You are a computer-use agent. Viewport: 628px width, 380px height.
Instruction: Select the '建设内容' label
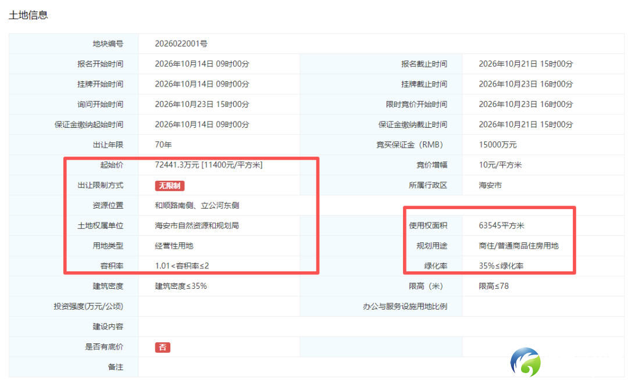pyautogui.click(x=108, y=327)
